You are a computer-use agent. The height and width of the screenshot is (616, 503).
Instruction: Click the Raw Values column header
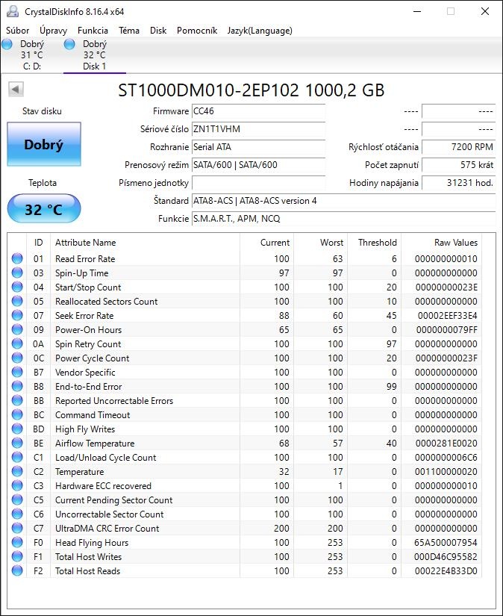point(441,243)
